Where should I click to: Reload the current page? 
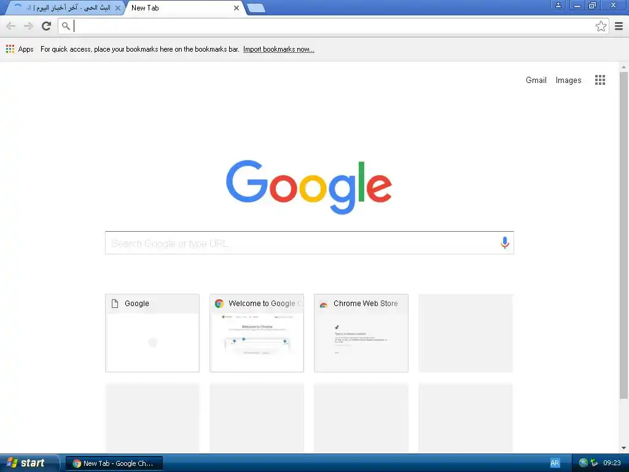tap(47, 26)
